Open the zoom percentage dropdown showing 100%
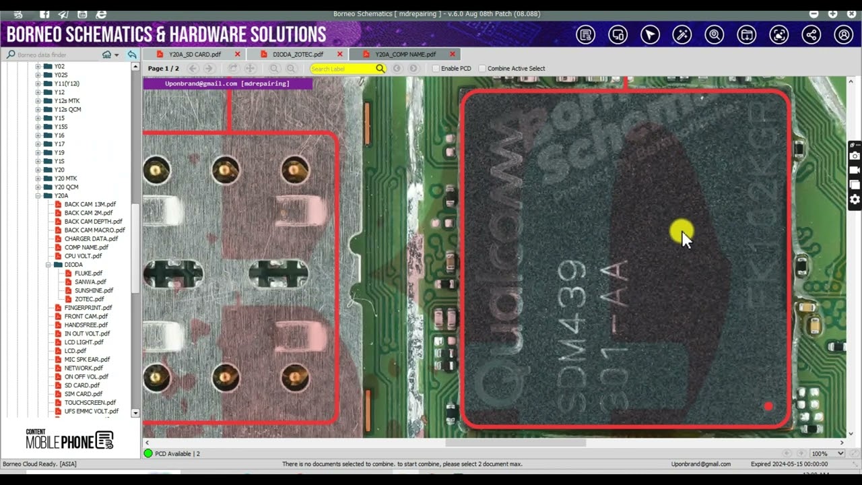 (827, 453)
